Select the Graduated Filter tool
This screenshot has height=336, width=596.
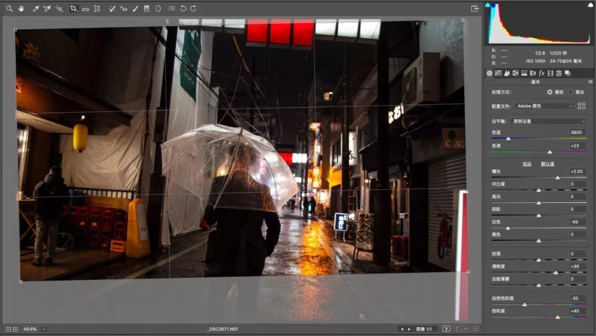147,8
